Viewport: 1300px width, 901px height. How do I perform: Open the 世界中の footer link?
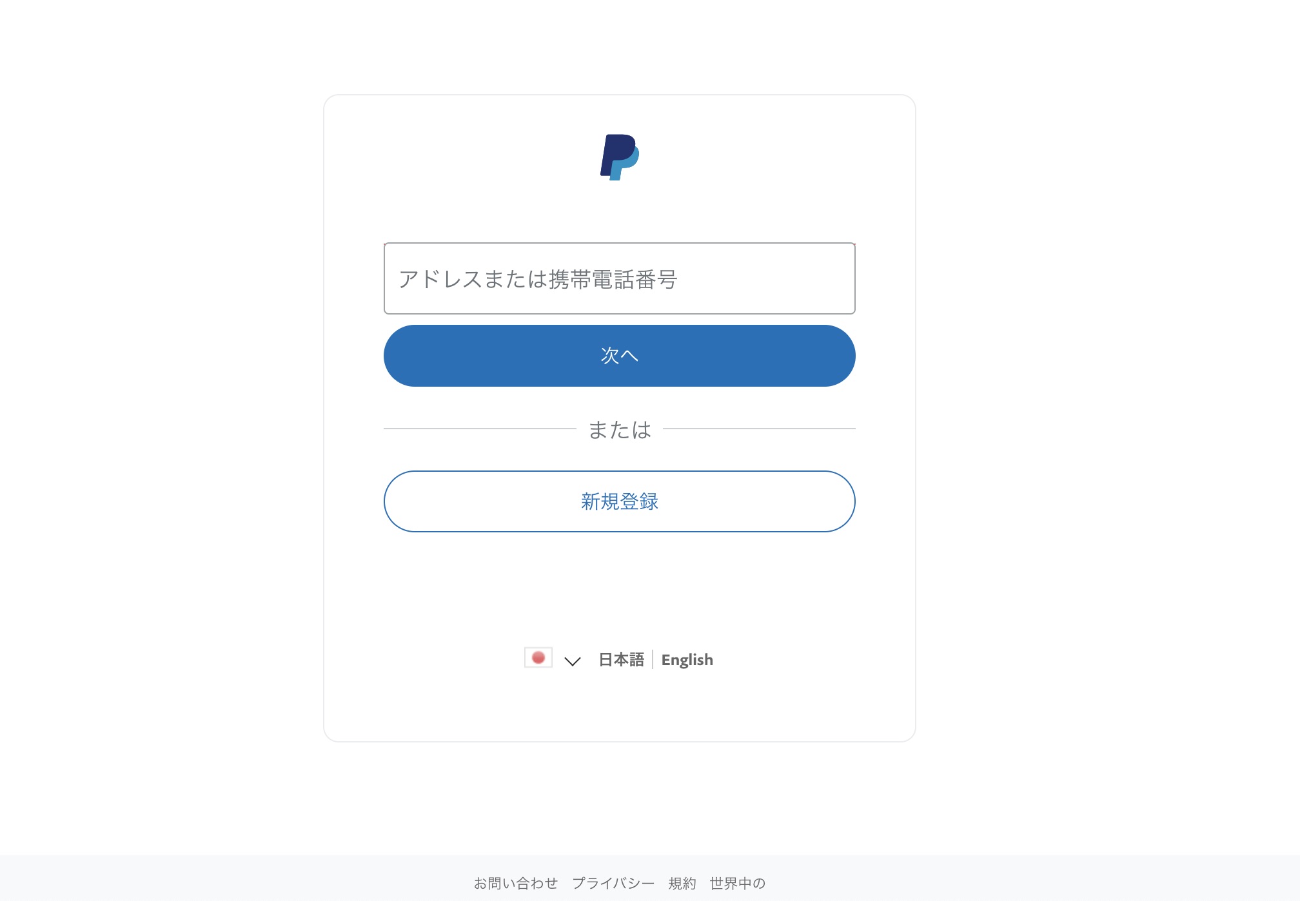[738, 883]
